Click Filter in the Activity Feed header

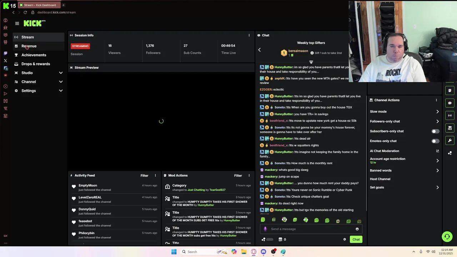(144, 176)
